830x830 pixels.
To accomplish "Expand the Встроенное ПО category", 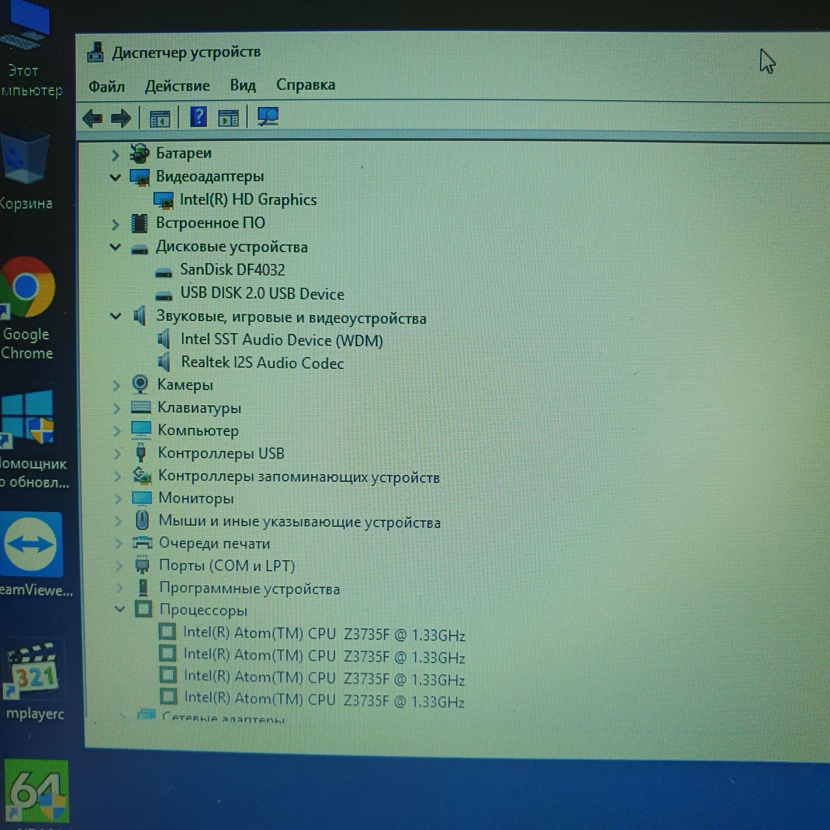I will click(116, 225).
